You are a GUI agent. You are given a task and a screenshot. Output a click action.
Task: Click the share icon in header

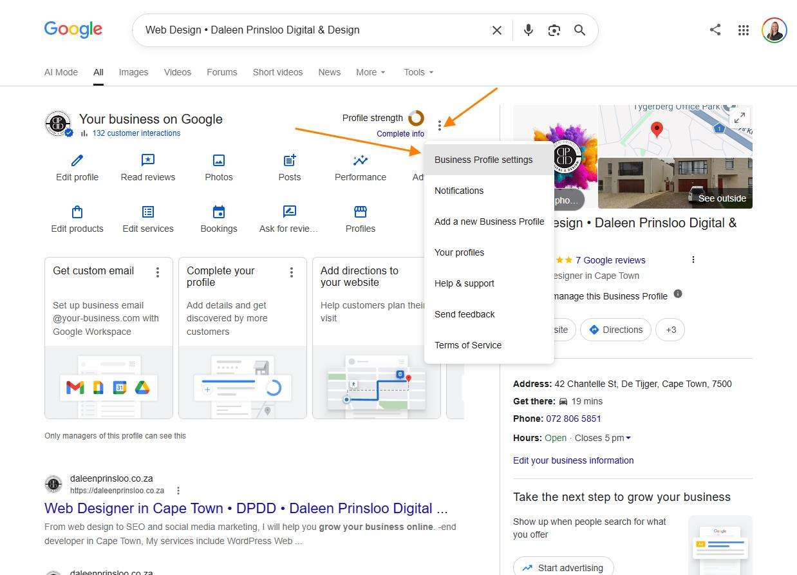tap(715, 30)
